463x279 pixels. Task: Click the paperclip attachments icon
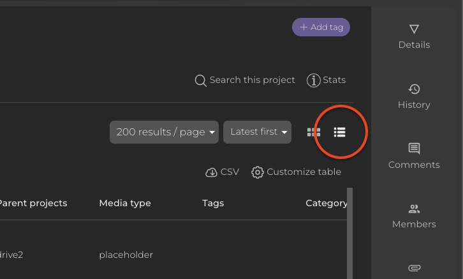[414, 268]
